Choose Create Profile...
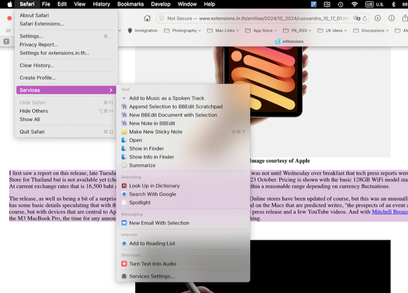This screenshot has width=408, height=293. tap(66, 78)
